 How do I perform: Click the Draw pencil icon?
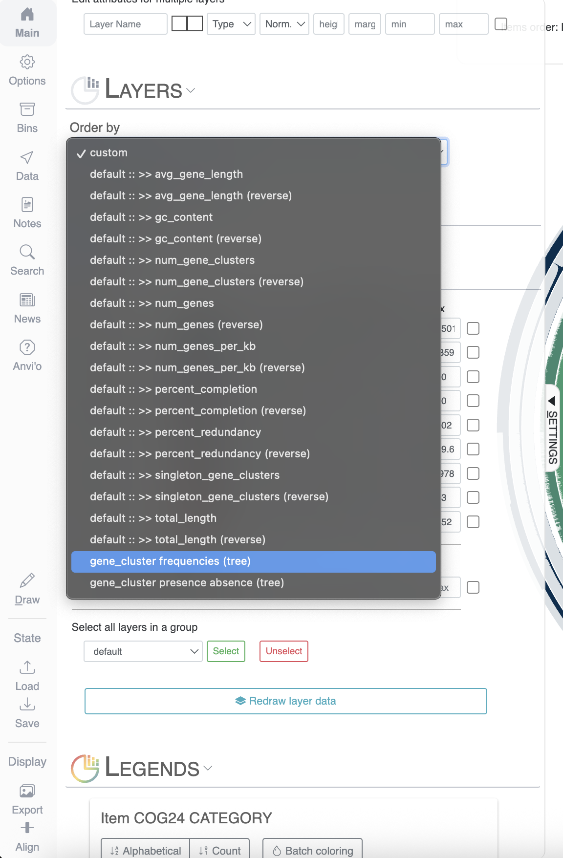27,580
